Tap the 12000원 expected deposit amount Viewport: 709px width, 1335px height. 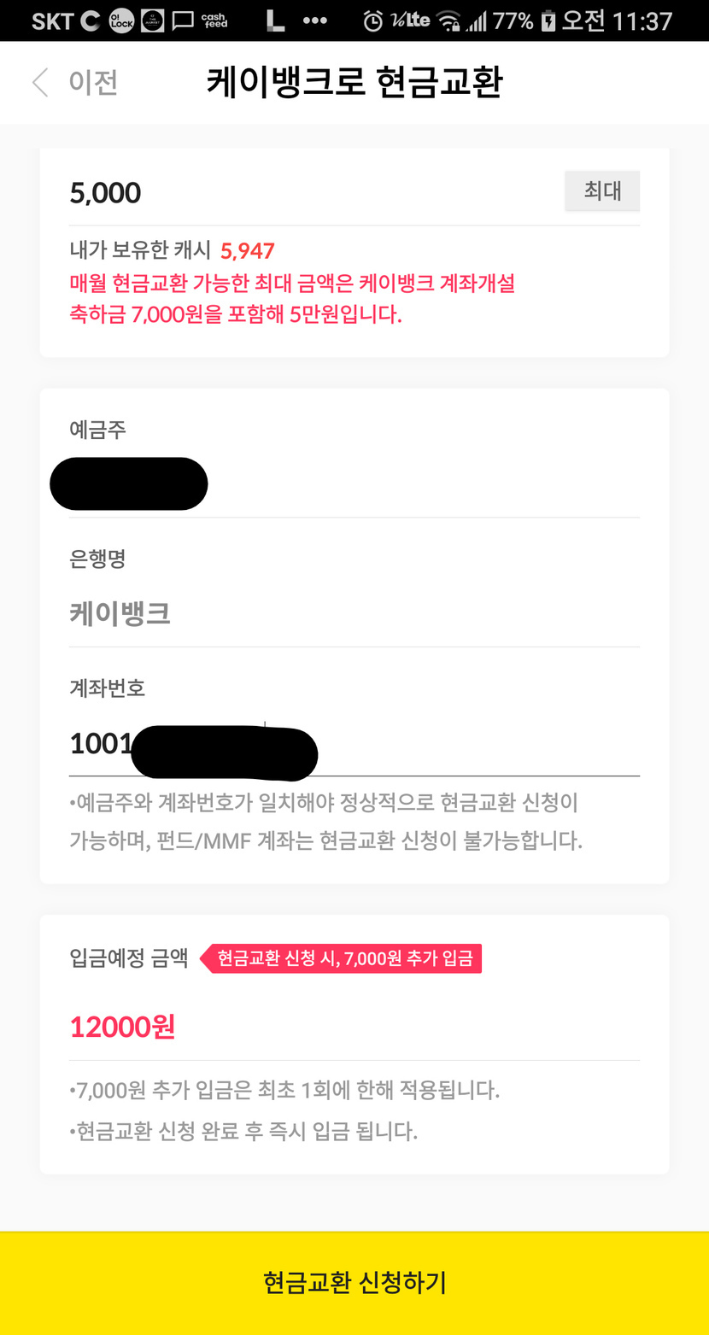click(122, 1027)
